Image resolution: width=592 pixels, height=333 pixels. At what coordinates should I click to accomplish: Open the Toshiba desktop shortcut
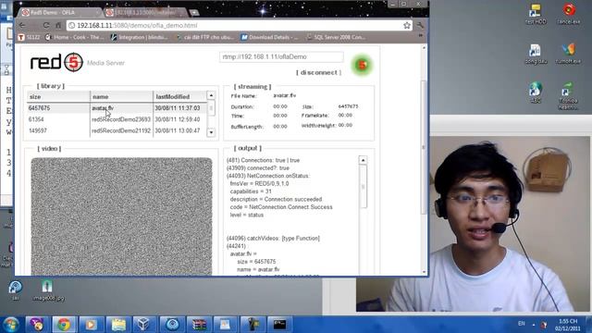[x=567, y=96]
